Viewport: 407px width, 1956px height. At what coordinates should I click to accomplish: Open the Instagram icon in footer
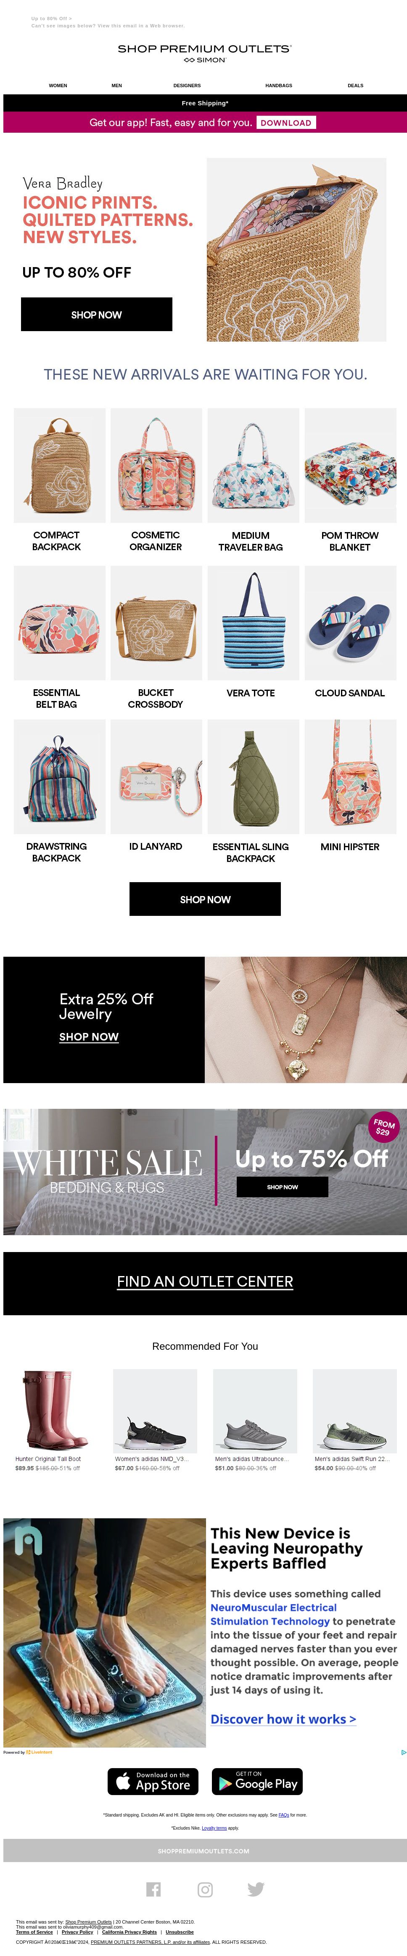[205, 1889]
